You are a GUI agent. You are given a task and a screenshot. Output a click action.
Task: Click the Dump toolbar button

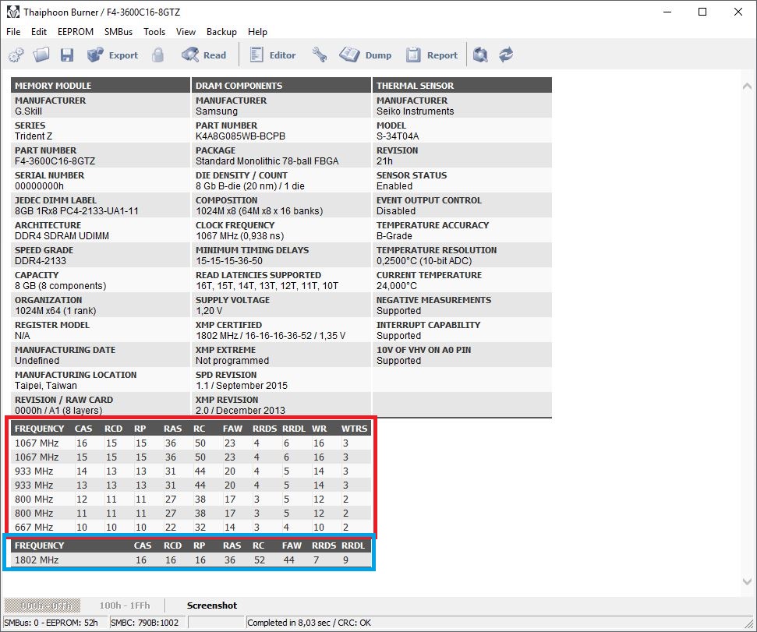(x=366, y=55)
